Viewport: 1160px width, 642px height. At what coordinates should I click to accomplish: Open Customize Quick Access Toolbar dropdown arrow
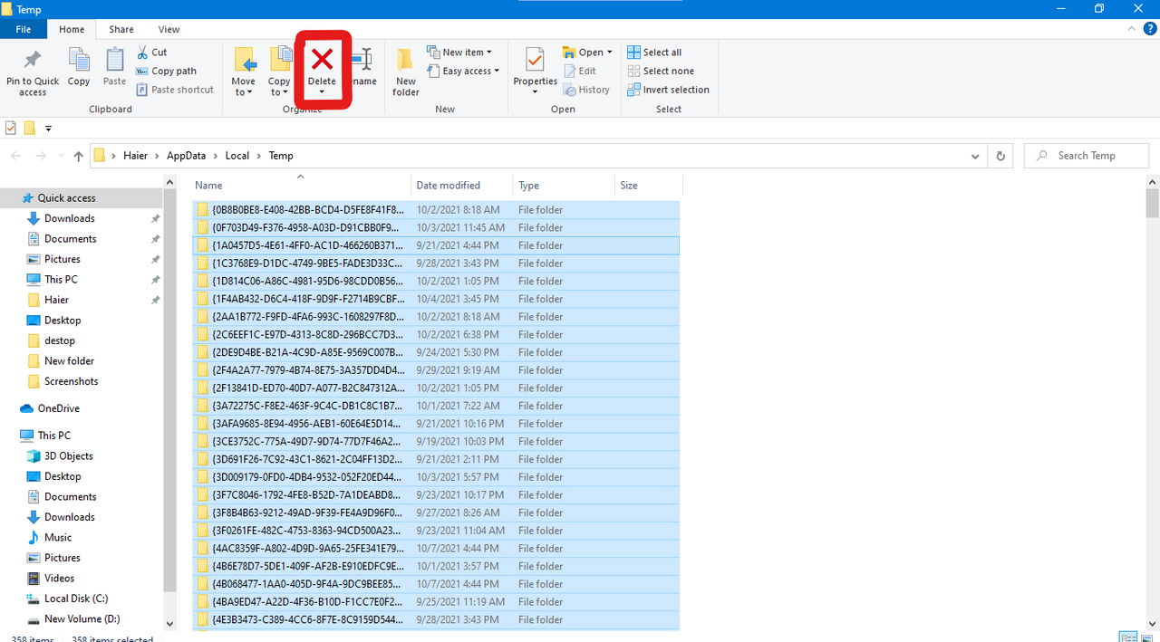48,129
